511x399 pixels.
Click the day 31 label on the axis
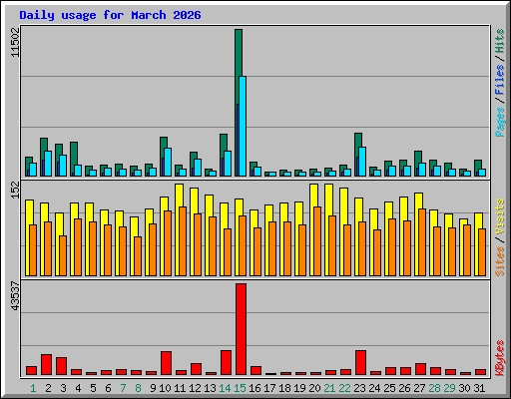coord(479,388)
